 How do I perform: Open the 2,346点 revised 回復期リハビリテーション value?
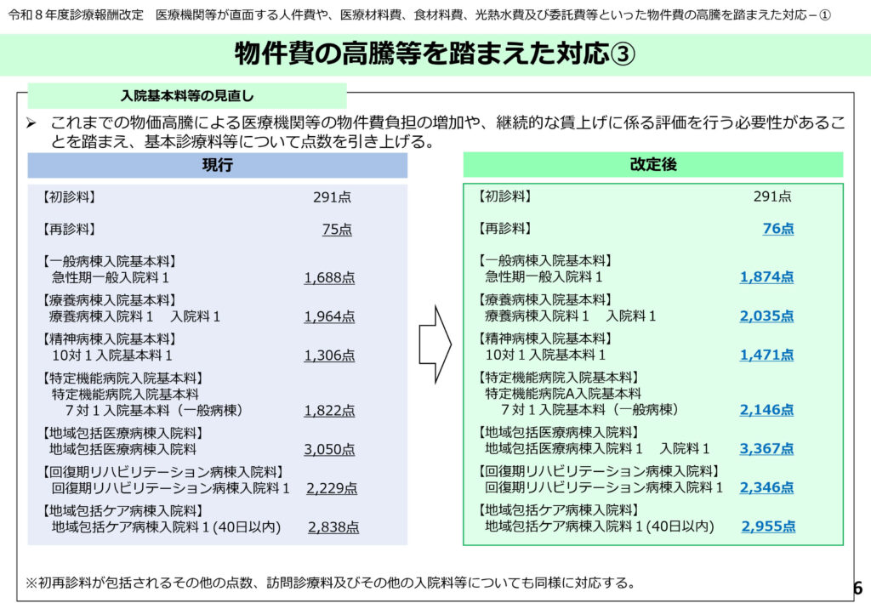[766, 487]
